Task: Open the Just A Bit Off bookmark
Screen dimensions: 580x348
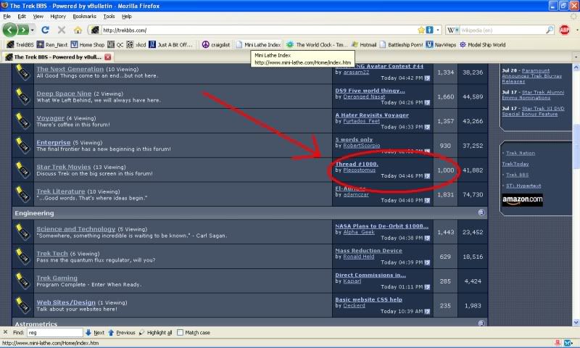Action: click(x=170, y=45)
